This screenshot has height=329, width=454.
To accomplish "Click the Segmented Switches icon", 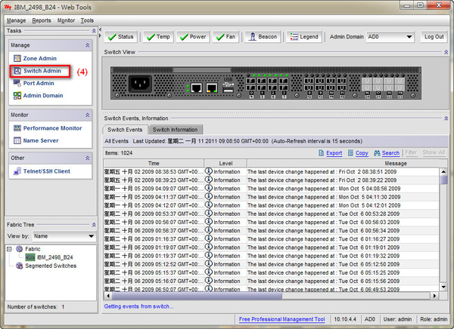I will click(20, 266).
